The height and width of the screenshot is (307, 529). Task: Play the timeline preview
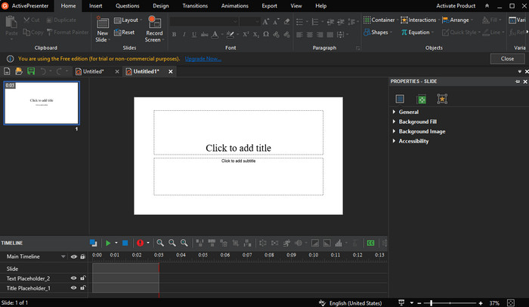[x=108, y=243]
